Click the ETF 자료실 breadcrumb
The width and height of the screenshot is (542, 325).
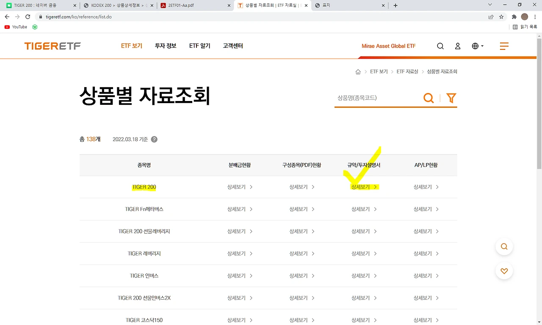407,72
